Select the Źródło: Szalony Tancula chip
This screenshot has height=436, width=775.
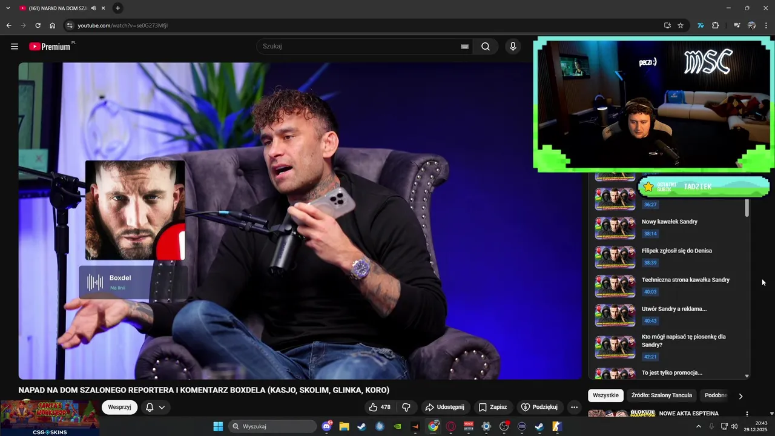(661, 395)
